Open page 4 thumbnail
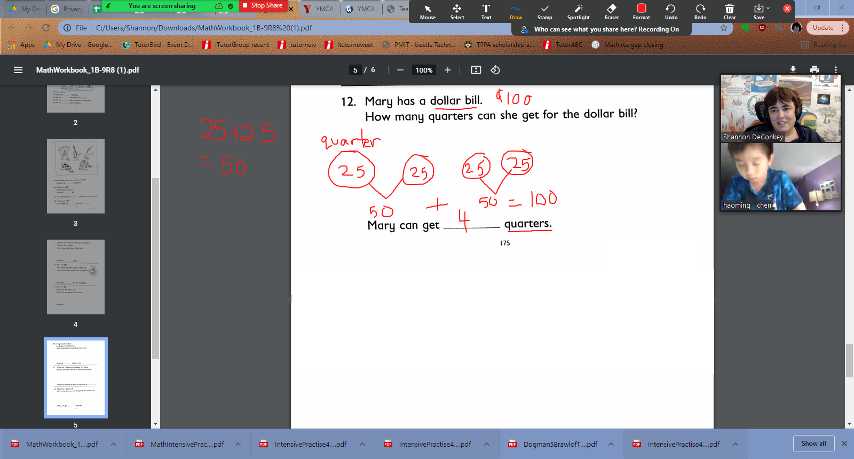The image size is (854, 459). 76,277
